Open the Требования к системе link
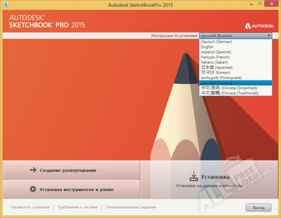This screenshot has height=218, width=281. coord(78,207)
